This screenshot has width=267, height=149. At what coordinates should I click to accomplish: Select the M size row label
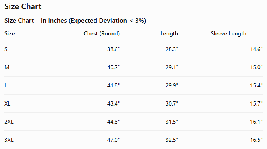[x=7, y=67]
